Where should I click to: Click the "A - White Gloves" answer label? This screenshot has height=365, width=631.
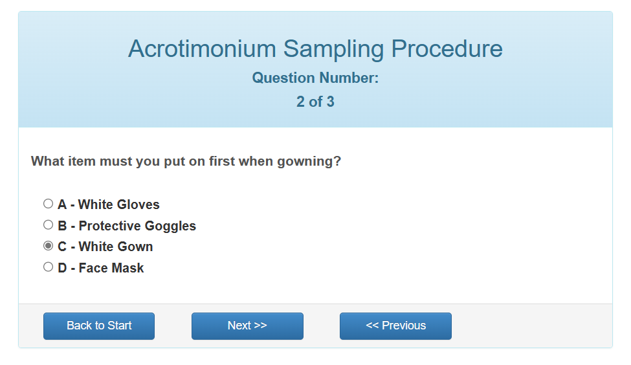[x=108, y=205]
